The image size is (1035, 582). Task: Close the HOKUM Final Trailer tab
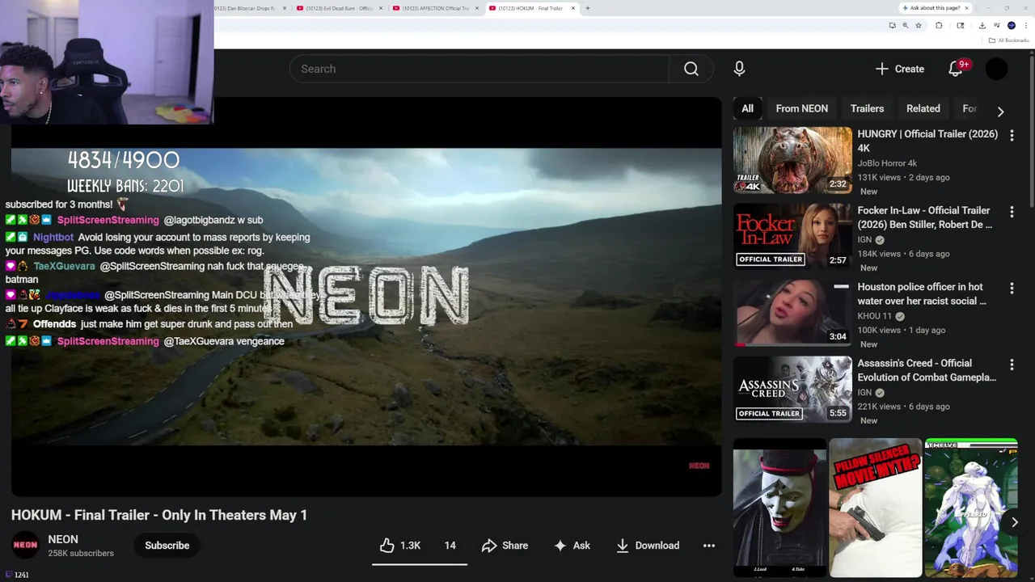(573, 8)
